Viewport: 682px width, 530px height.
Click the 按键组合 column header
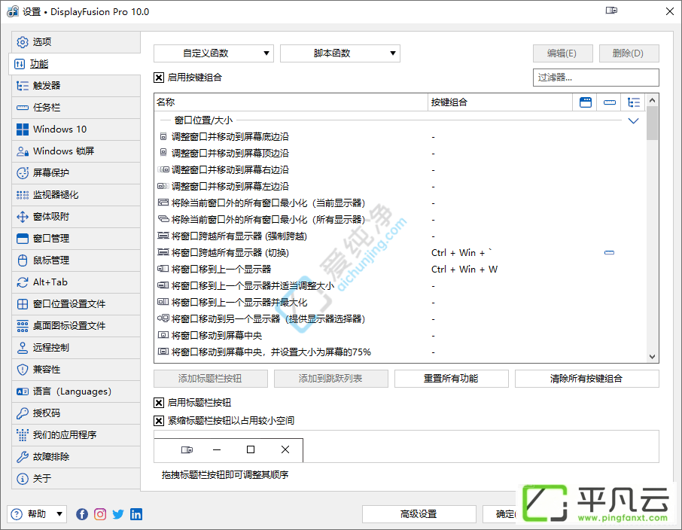click(x=500, y=102)
